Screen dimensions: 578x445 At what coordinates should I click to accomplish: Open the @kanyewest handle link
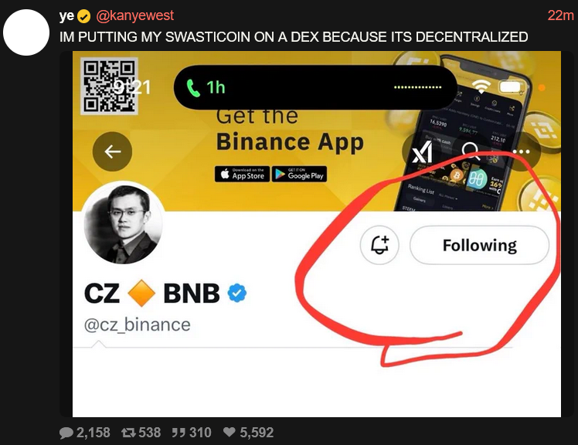click(135, 16)
